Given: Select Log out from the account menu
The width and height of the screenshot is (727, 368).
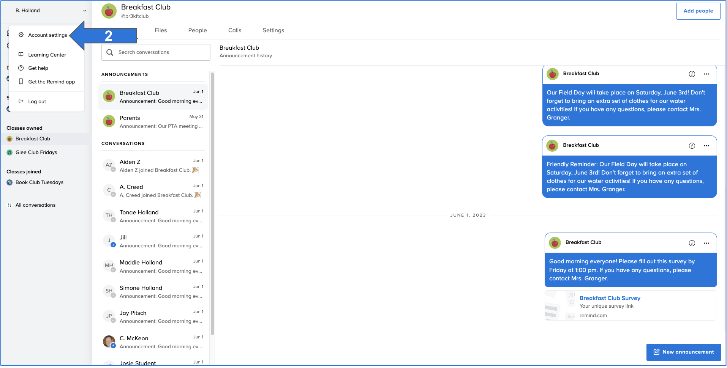Looking at the screenshot, I should [37, 101].
